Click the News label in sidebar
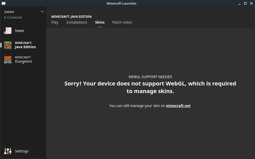The width and height of the screenshot is (255, 159). point(20,31)
